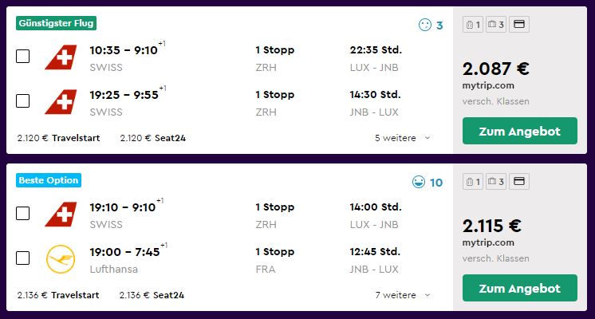The image size is (595, 319).
Task: Click the checked baggage icon in Beste Option card
Action: (496, 182)
